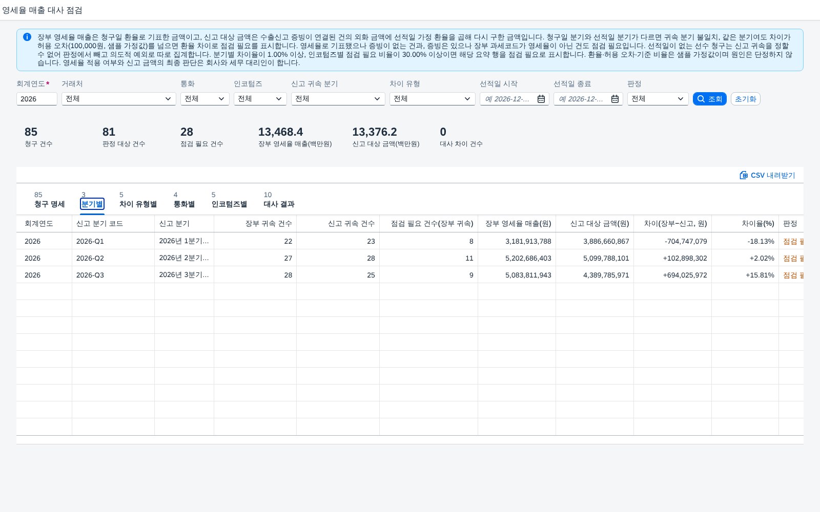Click the 점검 필요 건수(장부 귀속) column header

[428, 224]
